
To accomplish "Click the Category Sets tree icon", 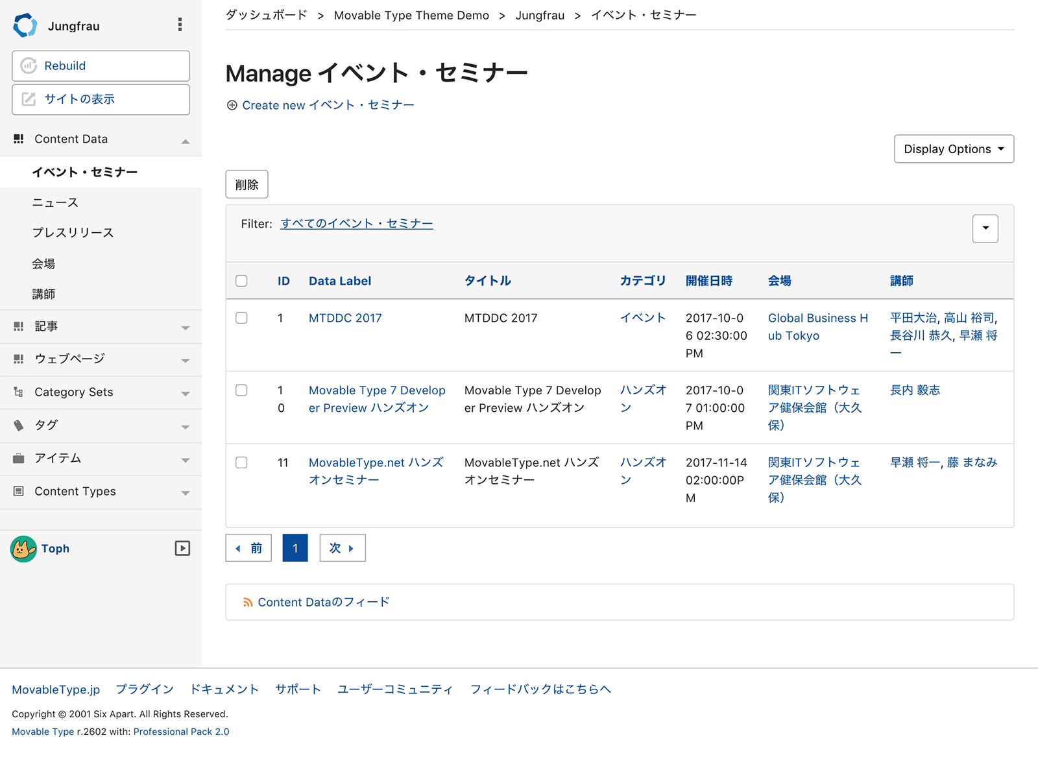I will click(19, 392).
